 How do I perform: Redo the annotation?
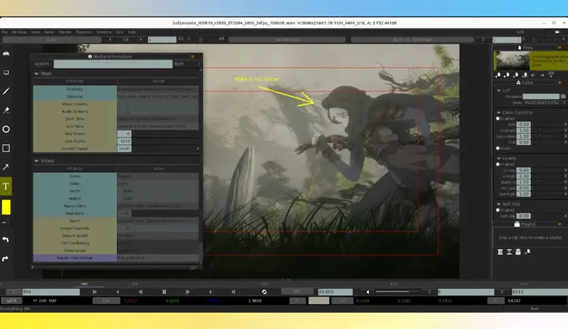tap(6, 259)
